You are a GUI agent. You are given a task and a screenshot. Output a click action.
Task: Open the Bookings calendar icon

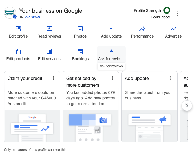pos(80,51)
